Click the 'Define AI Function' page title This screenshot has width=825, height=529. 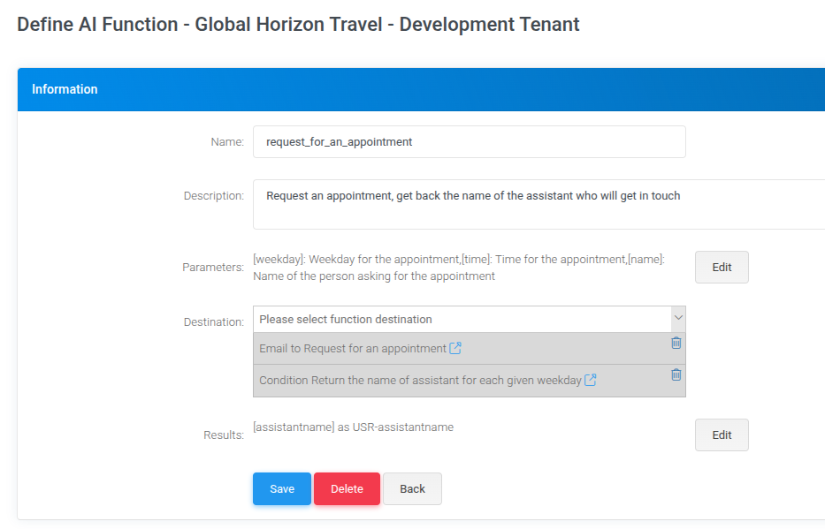pyautogui.click(x=298, y=25)
